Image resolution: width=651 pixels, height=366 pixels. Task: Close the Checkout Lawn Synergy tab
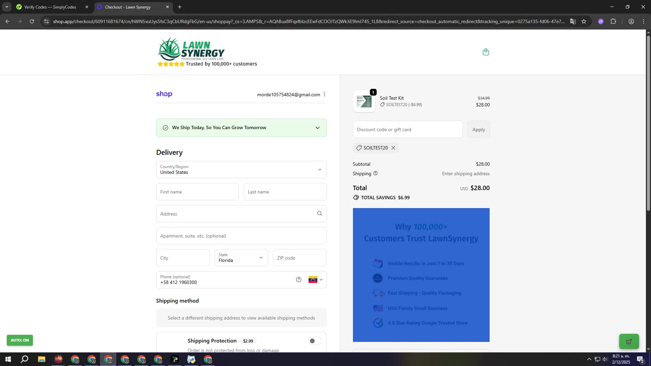click(x=168, y=7)
